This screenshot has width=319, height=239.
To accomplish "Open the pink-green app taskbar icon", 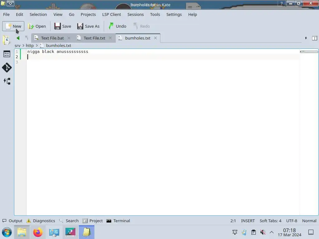I will pos(70,232).
